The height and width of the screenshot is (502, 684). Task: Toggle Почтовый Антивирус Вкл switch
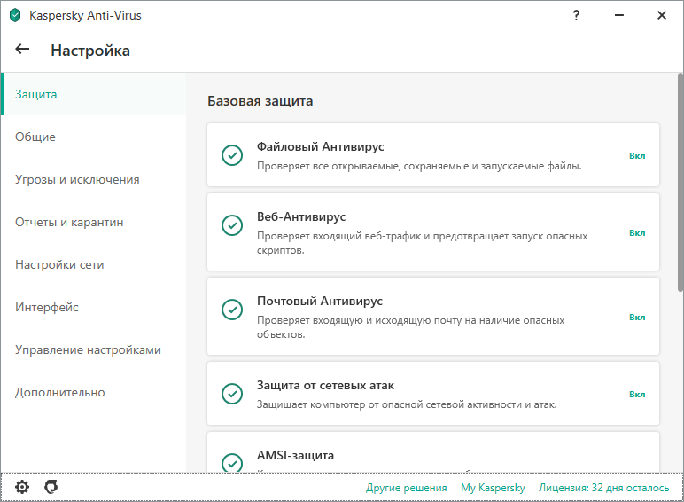coord(637,317)
